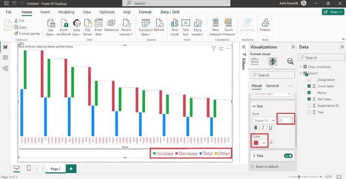Open the visual's filter icon
Viewport: 346px width, 179px height.
[x=213, y=48]
